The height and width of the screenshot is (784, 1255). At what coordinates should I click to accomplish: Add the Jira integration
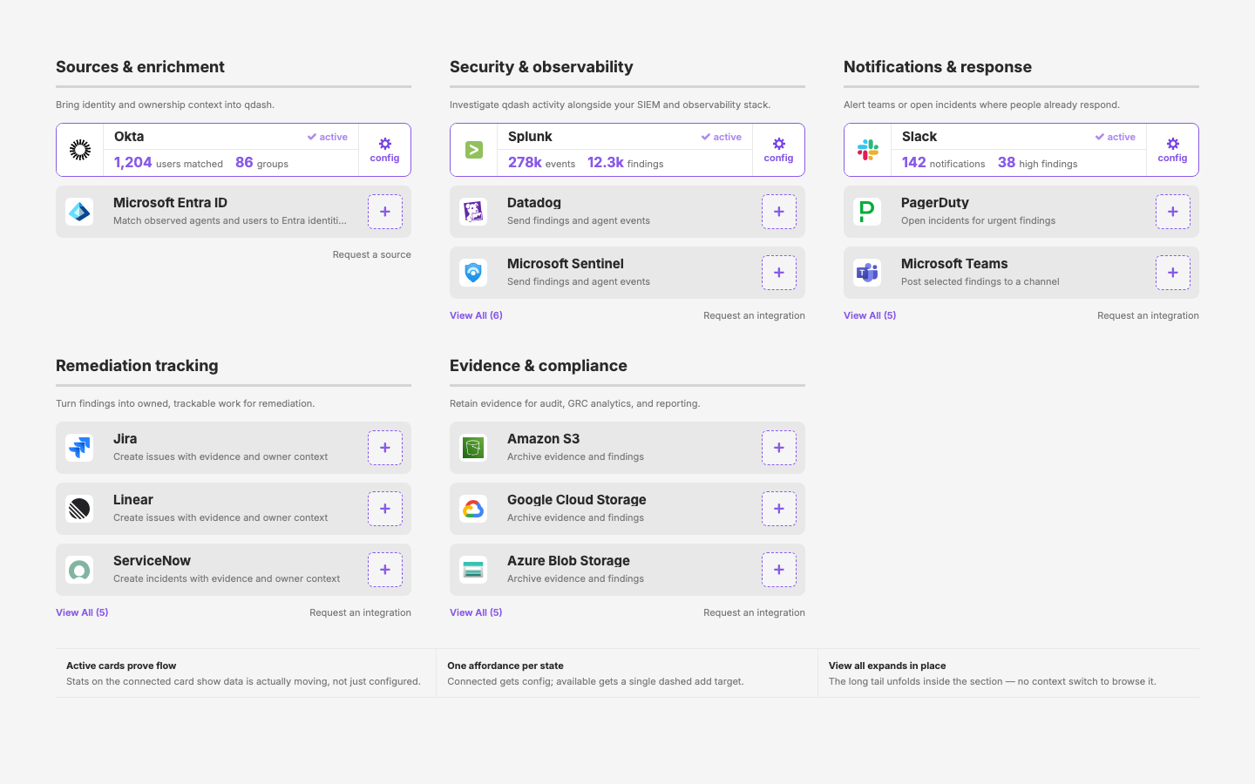385,448
